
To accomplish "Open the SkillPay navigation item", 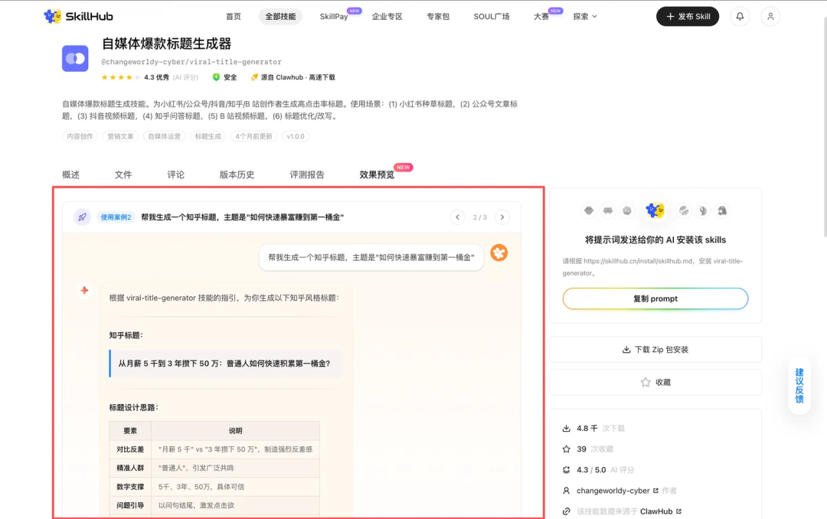I will (x=334, y=16).
